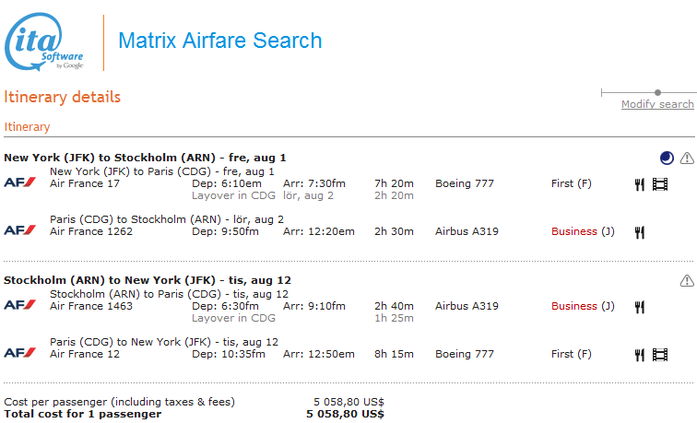Screen dimensions: 697x423
Task: Click the Air France logo beside flight 1463
Action: coord(20,305)
